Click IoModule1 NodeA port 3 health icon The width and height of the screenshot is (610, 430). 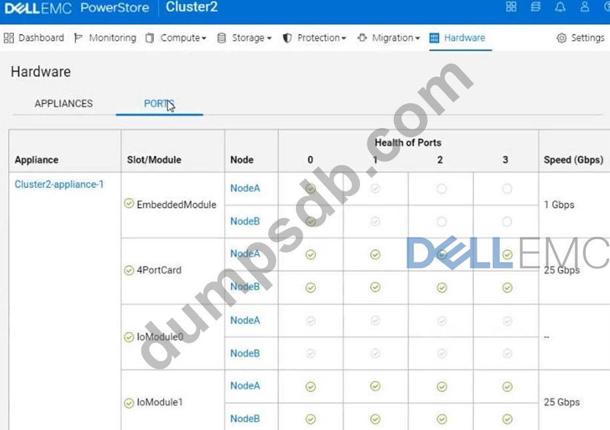coord(507,386)
